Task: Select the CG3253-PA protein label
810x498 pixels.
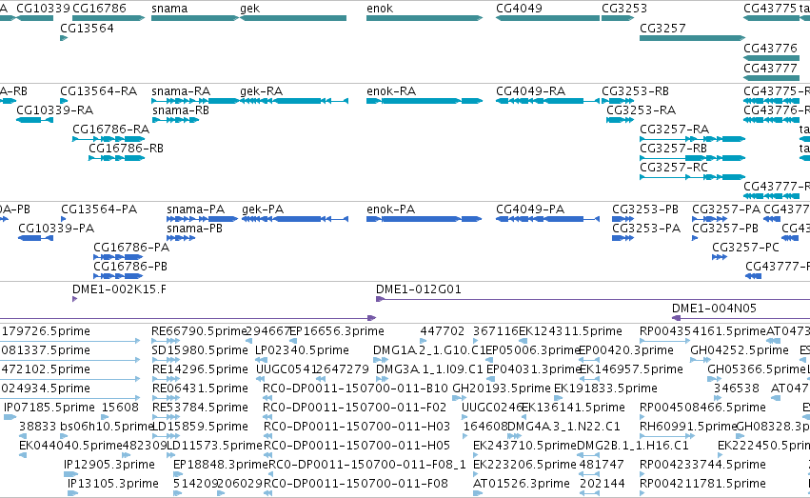Action: [x=646, y=229]
